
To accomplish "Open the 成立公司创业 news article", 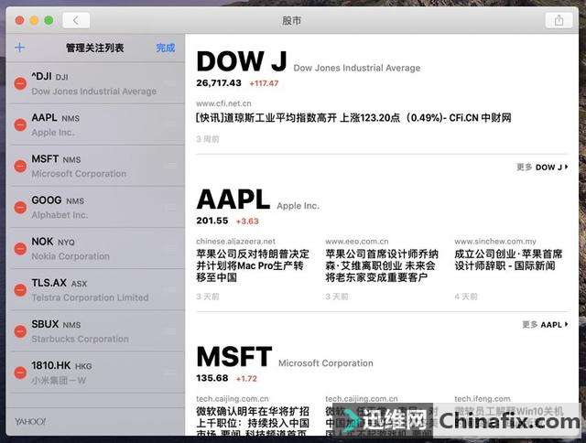I will (508, 260).
